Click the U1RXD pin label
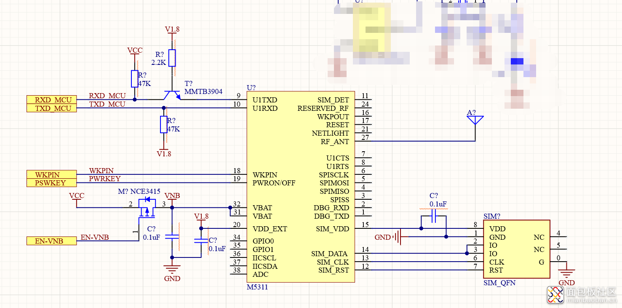Image resolution: width=622 pixels, height=308 pixels. [x=265, y=109]
